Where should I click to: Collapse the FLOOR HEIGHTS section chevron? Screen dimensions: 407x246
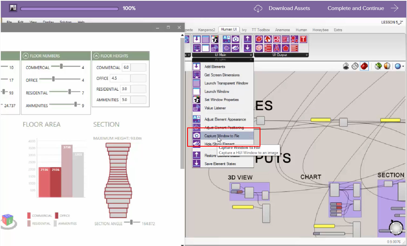coord(96,56)
